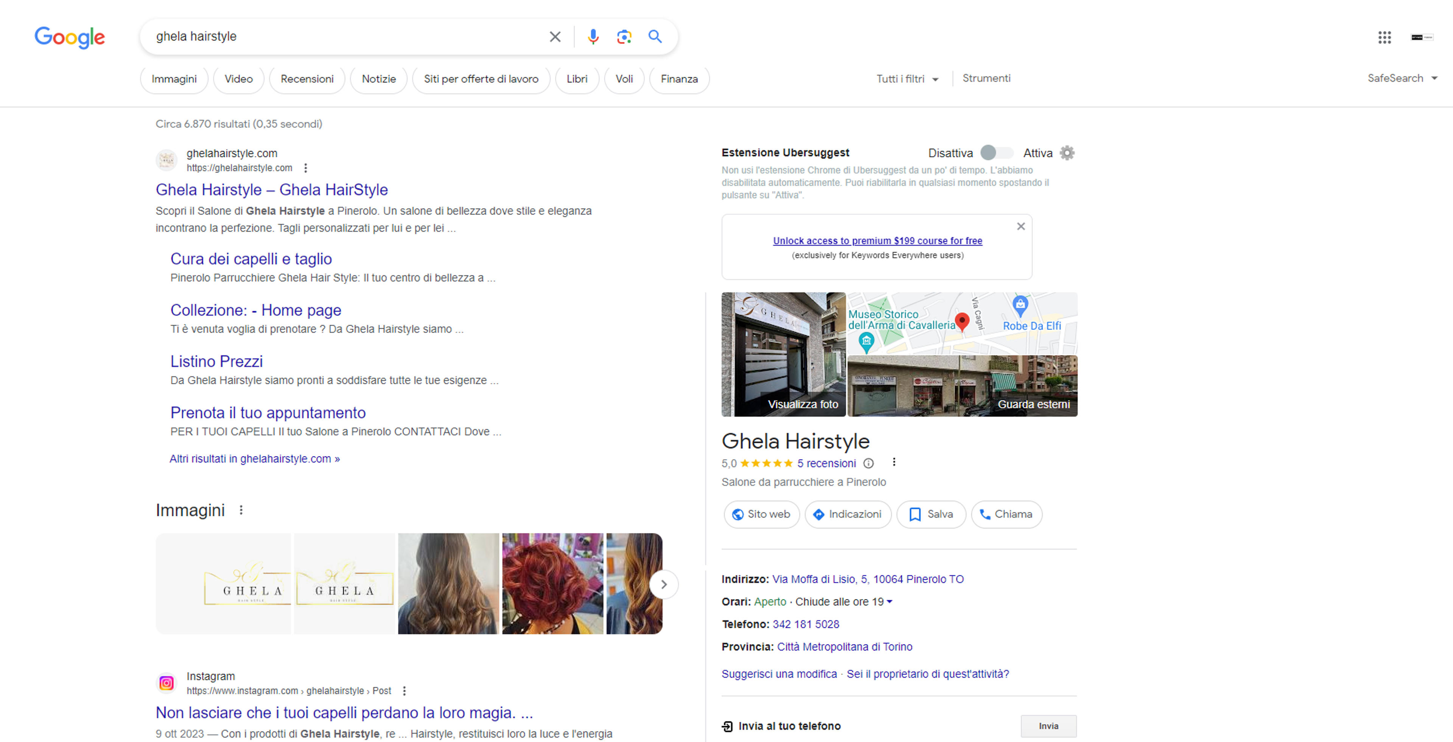
Task: Open the red curly hair thumbnail
Action: pos(553,584)
